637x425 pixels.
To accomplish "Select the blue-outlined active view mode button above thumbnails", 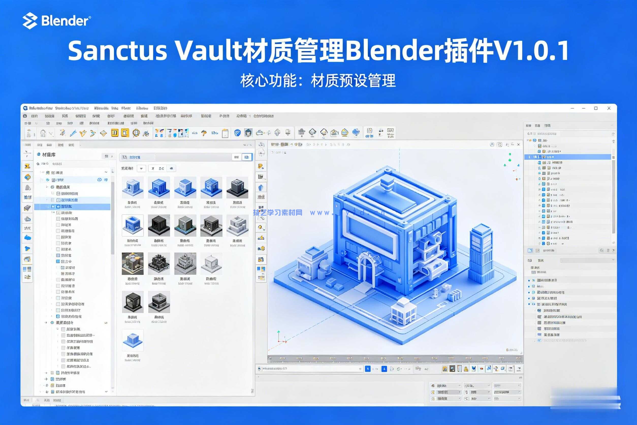I will tap(247, 157).
